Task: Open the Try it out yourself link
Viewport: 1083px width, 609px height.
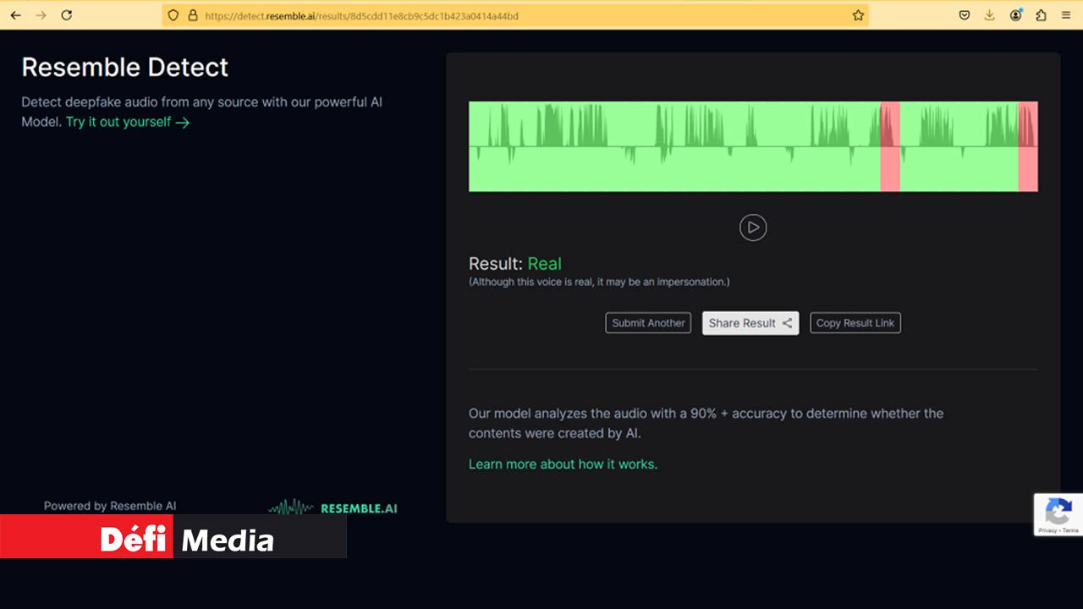Action: pyautogui.click(x=127, y=122)
